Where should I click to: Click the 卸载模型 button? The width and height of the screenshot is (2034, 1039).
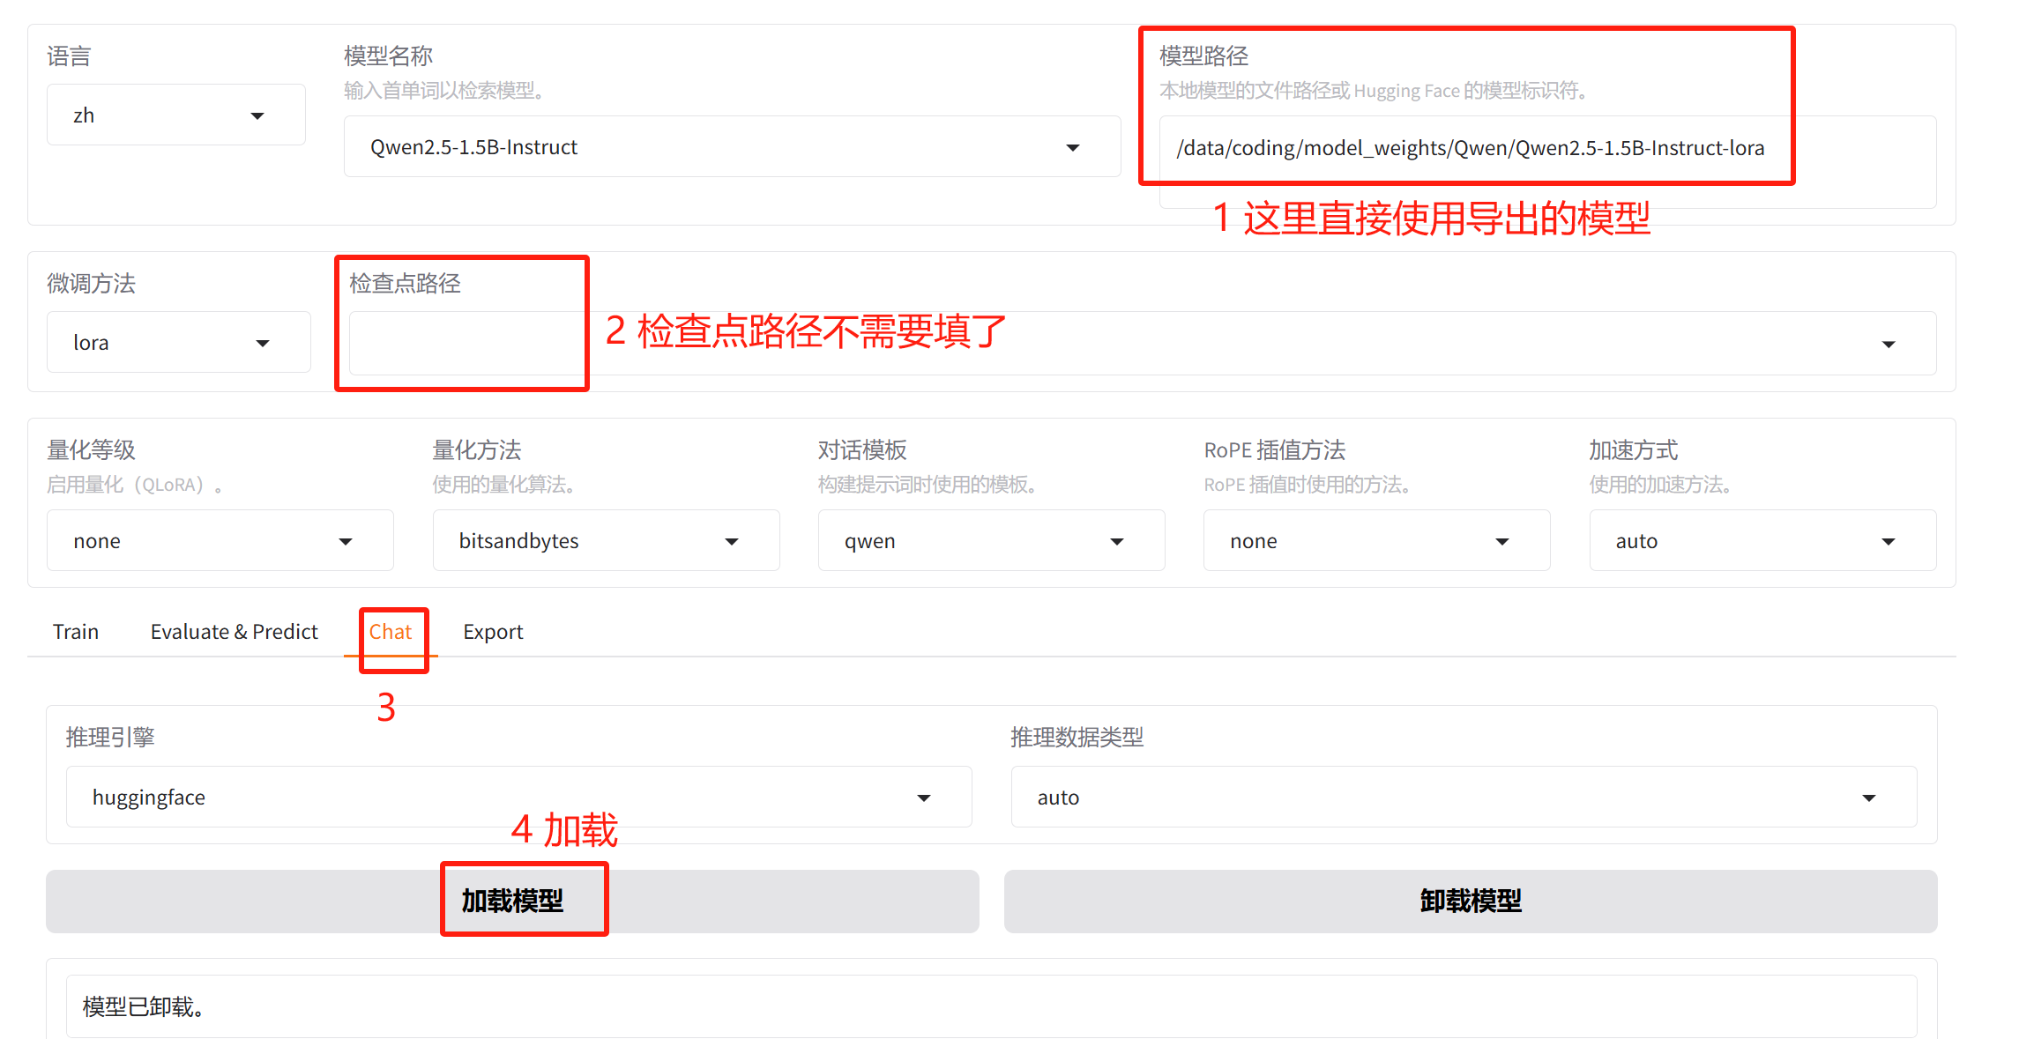[1471, 902]
